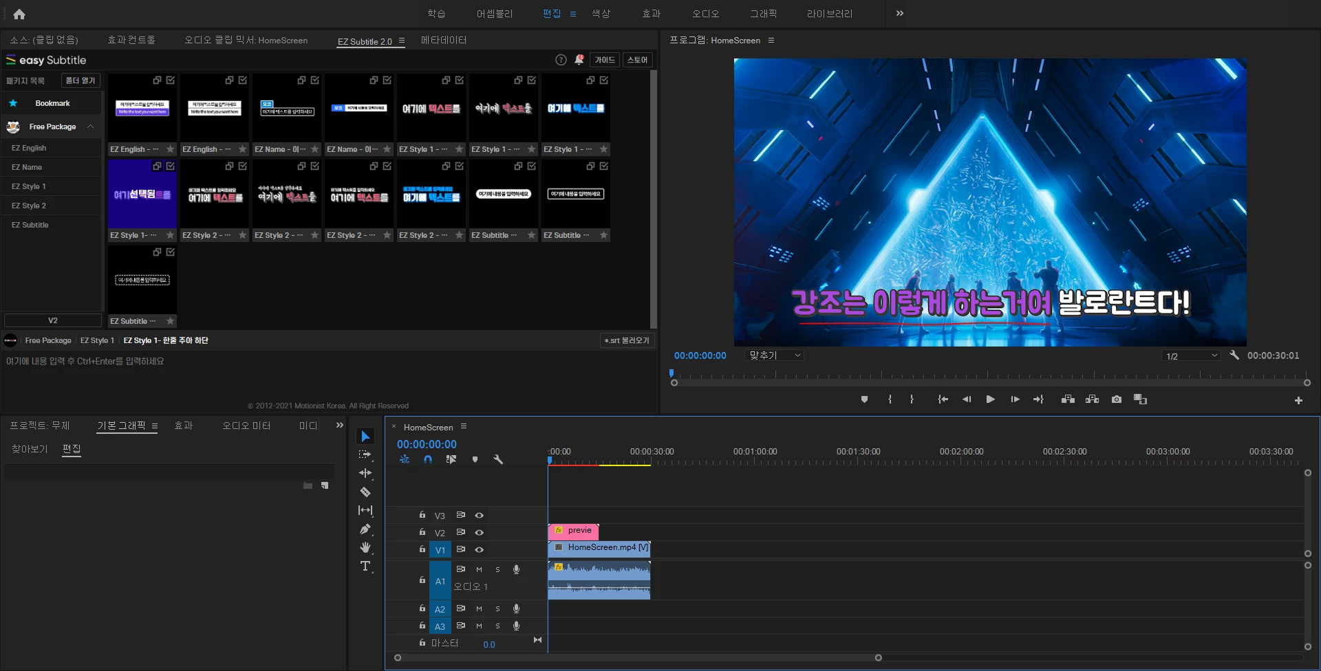This screenshot has width=1321, height=671.
Task: Click the 가이드 button
Action: (x=605, y=60)
